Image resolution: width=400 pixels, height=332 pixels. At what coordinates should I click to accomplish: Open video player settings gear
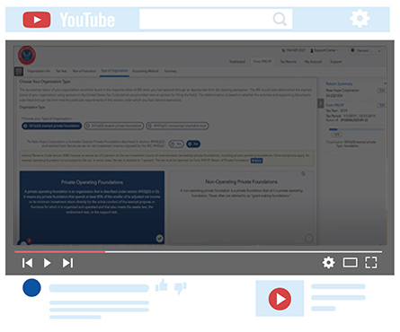[x=328, y=263]
